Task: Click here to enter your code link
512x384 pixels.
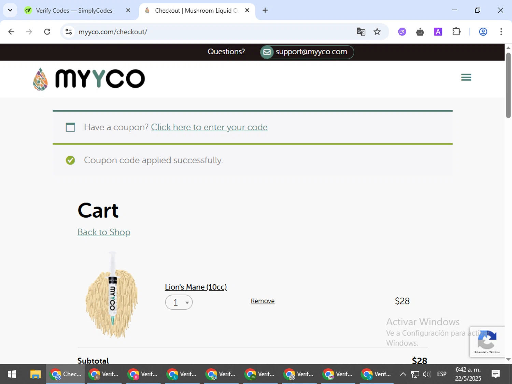Action: coord(209,127)
